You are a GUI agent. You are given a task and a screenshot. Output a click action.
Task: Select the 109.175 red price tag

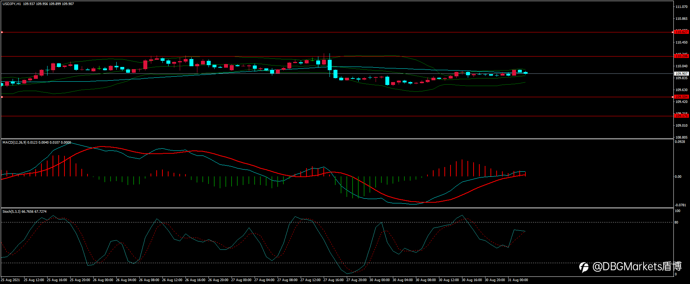pos(681,116)
